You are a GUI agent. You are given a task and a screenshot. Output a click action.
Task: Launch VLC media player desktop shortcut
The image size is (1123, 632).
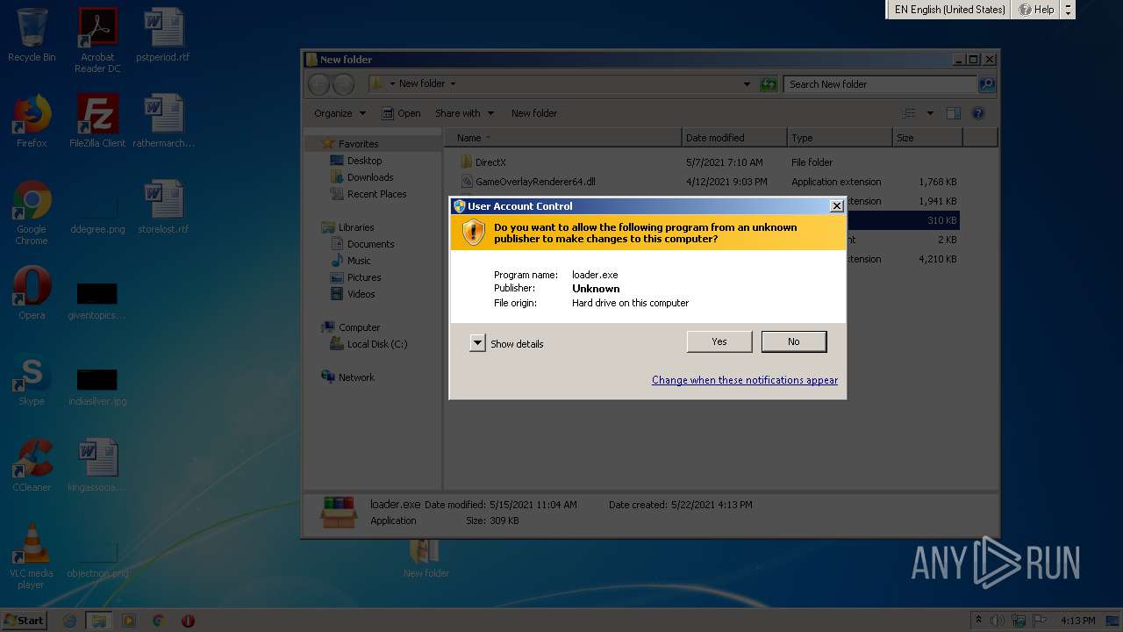[x=32, y=557]
